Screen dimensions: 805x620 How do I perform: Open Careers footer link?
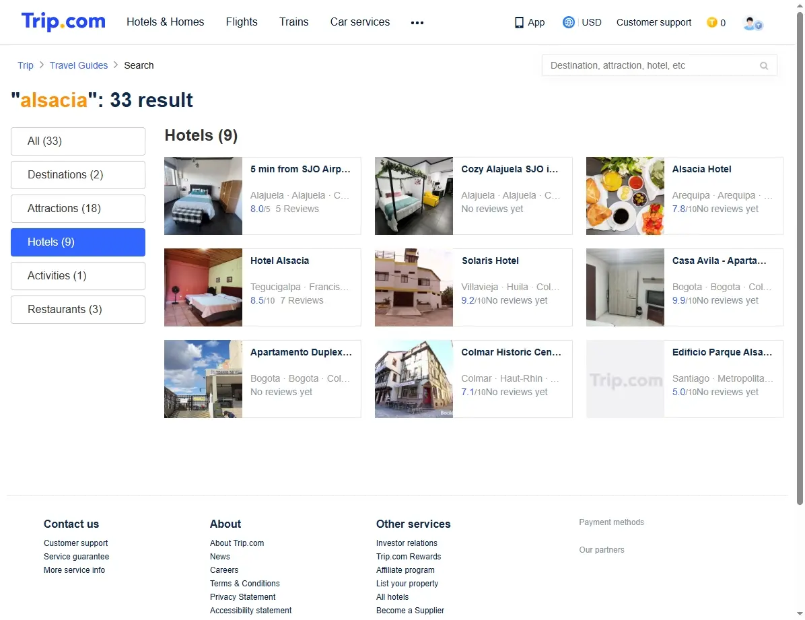click(224, 570)
